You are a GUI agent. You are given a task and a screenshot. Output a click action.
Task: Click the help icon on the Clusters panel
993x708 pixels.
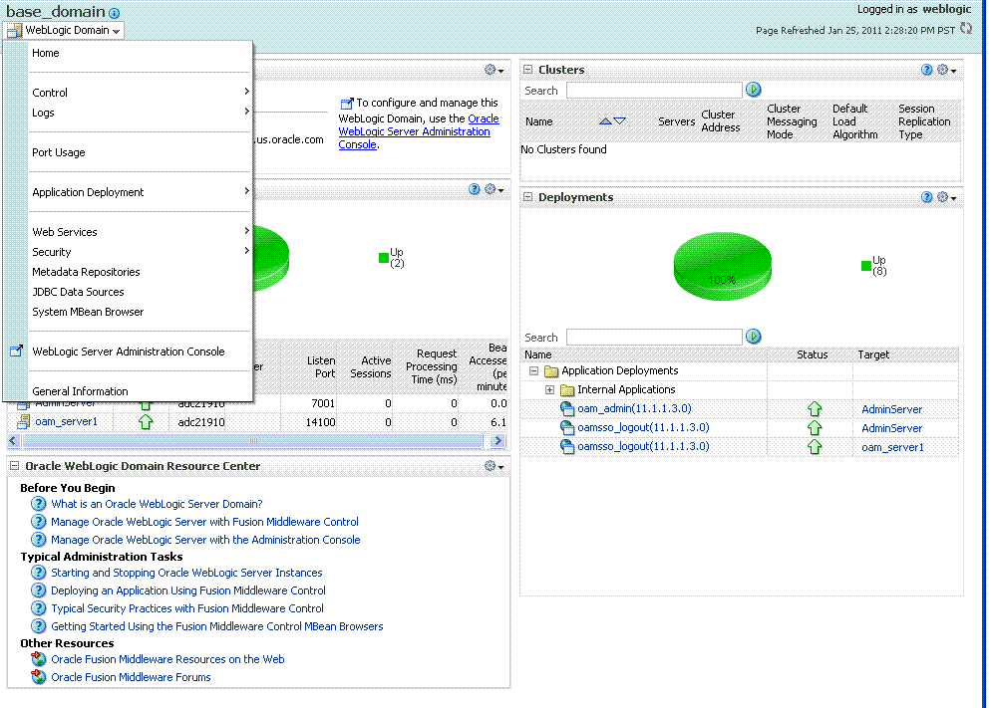[926, 70]
